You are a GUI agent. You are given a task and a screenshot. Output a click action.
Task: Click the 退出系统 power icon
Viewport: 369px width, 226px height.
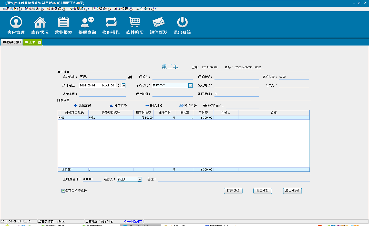(182, 22)
